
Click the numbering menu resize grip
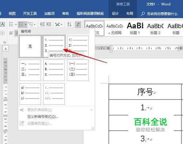[93, 128]
